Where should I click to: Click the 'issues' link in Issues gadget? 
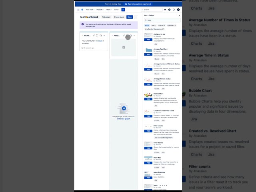tap(100, 41)
